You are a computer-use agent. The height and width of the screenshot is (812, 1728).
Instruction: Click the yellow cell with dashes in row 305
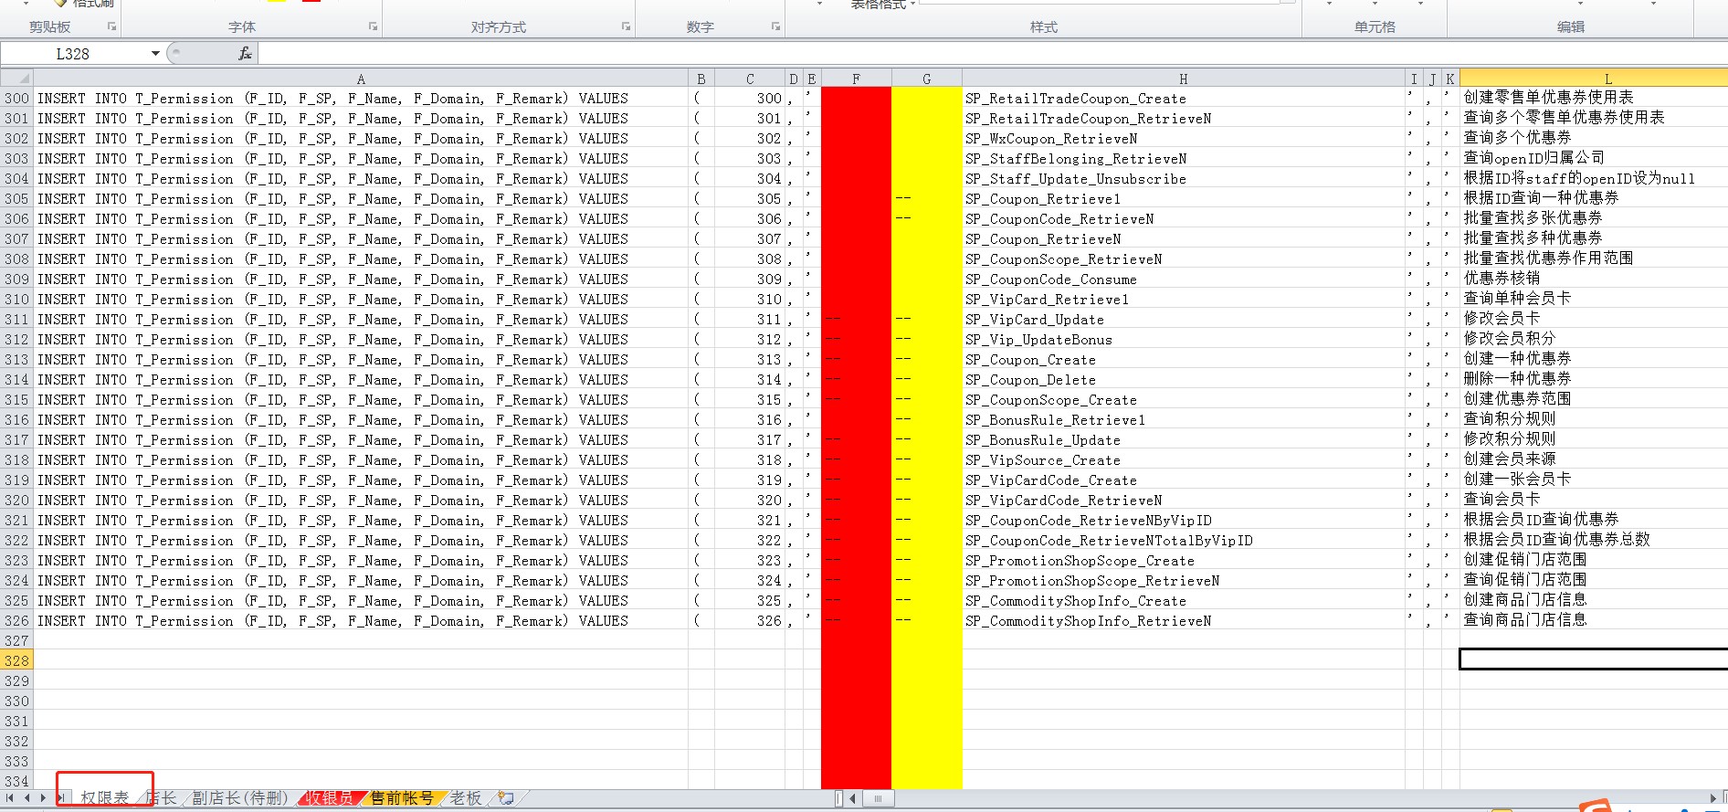click(x=926, y=199)
